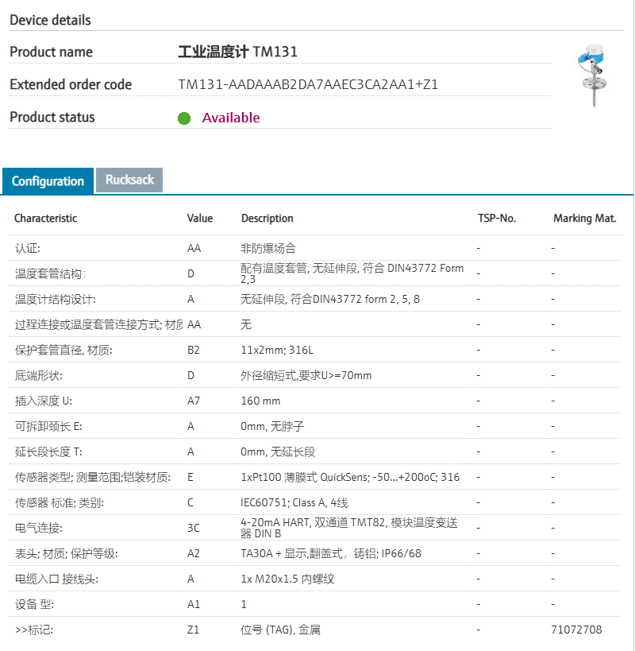Click the Available product status text
The width and height of the screenshot is (635, 651).
(x=230, y=118)
